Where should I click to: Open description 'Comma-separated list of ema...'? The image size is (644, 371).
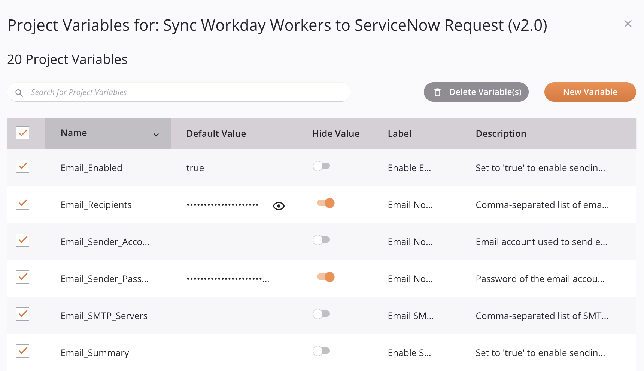click(x=542, y=205)
